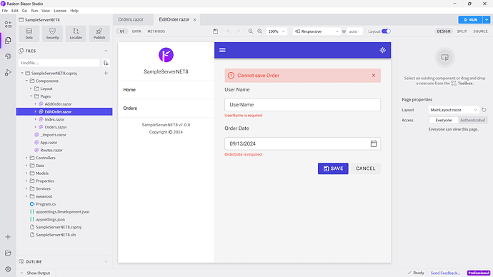Click the hamburger menu in page header
The image size is (493, 277).
click(222, 50)
